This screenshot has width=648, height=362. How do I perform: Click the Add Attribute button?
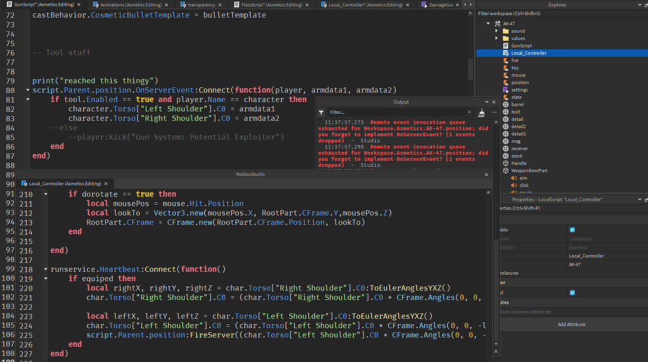coord(571,324)
